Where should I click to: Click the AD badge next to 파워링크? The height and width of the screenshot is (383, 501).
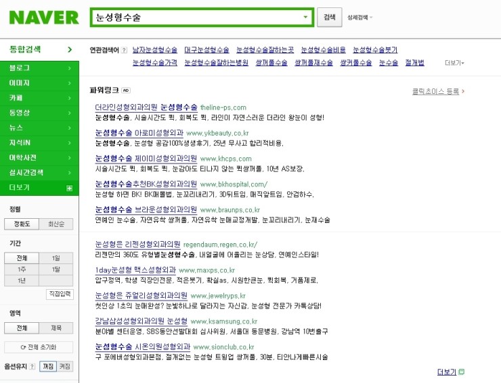pyautogui.click(x=126, y=91)
